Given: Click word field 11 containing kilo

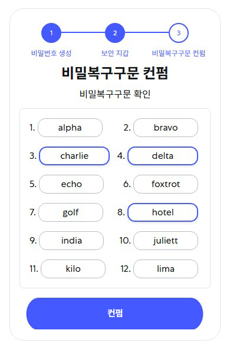Looking at the screenshot, I should [x=73, y=269].
